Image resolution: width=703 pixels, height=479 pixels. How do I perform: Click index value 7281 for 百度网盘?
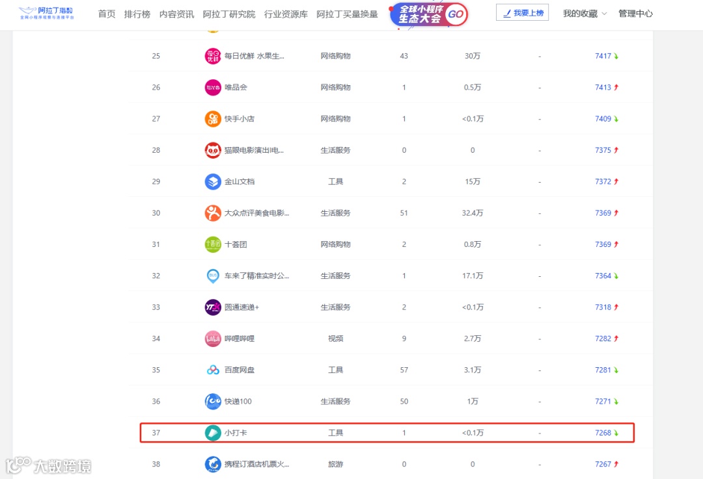tap(603, 370)
